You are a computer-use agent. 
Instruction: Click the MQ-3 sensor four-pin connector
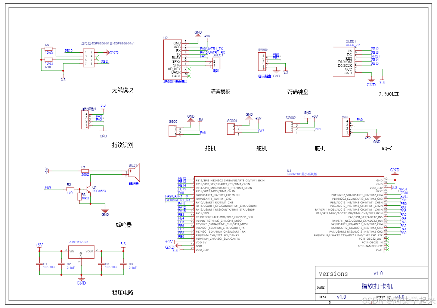(x=346, y=127)
